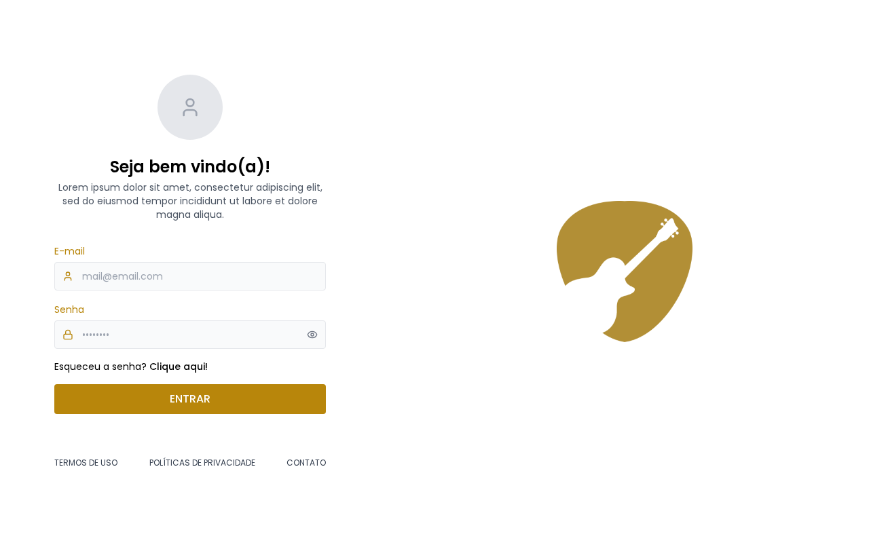Viewport: 869px width, 543px height.
Task: Toggle password visibility with the eye icon
Action: [x=312, y=335]
